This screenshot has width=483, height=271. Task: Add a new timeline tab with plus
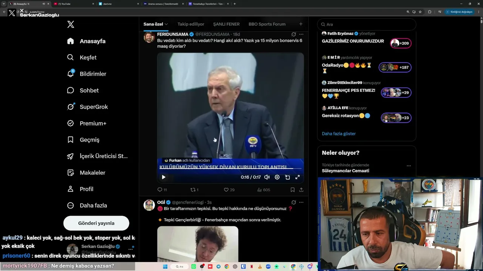click(301, 24)
